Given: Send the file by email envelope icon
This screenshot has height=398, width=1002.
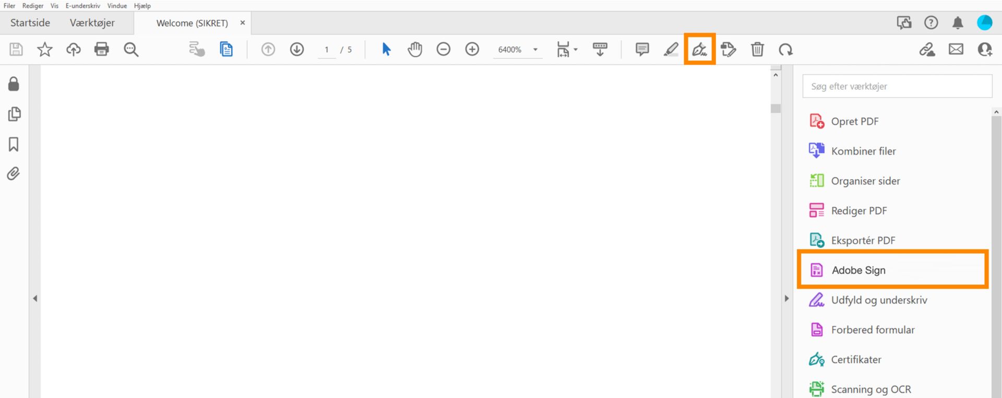Looking at the screenshot, I should point(956,50).
